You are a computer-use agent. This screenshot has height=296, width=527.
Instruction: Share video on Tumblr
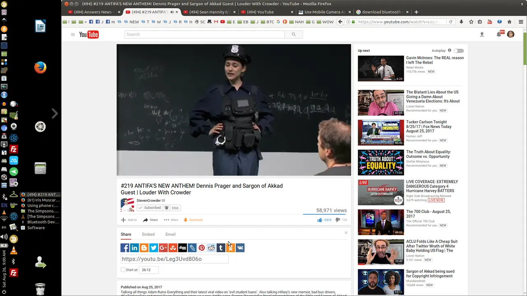[221, 248]
